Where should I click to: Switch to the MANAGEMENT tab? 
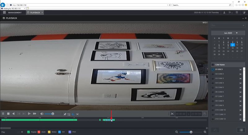click(15, 13)
